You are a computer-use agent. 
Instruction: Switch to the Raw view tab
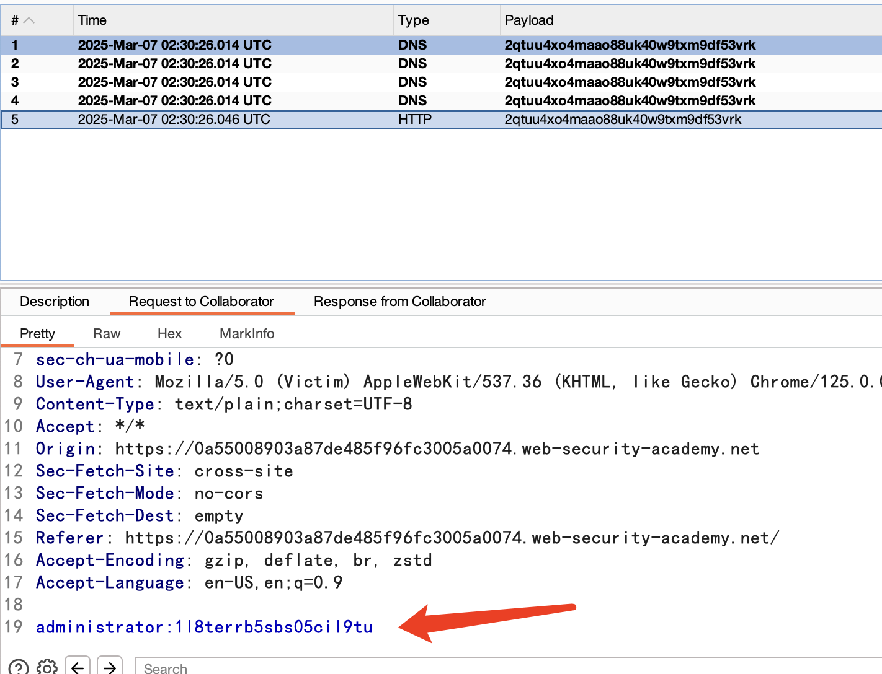(107, 334)
